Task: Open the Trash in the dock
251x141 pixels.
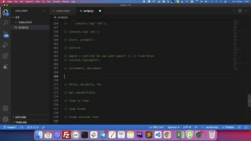Action: point(212,135)
